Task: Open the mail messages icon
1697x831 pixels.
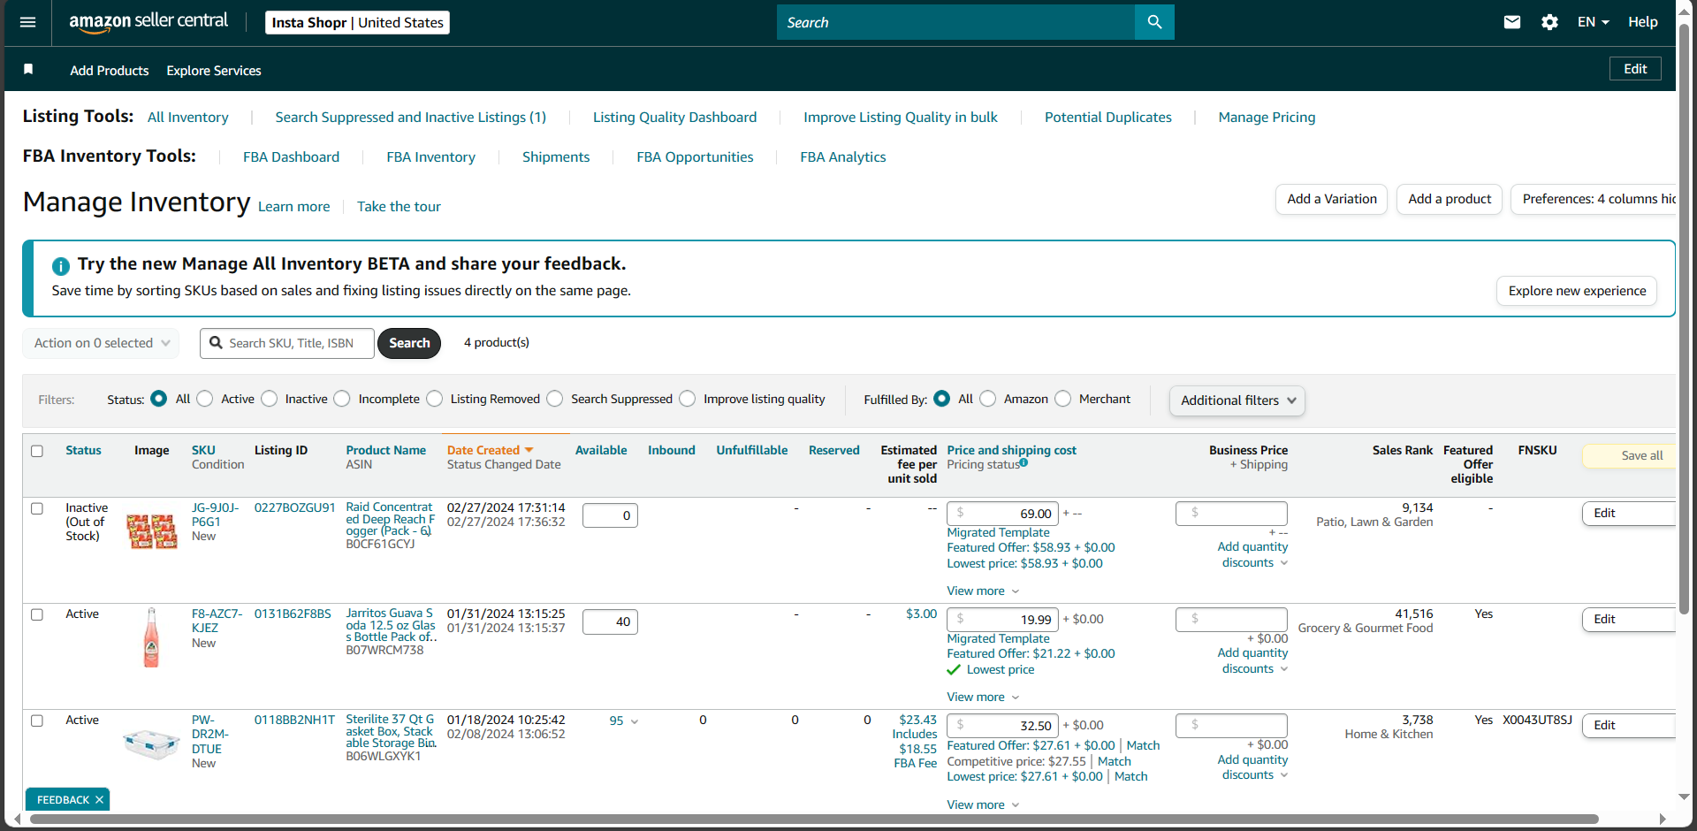Action: 1512,22
